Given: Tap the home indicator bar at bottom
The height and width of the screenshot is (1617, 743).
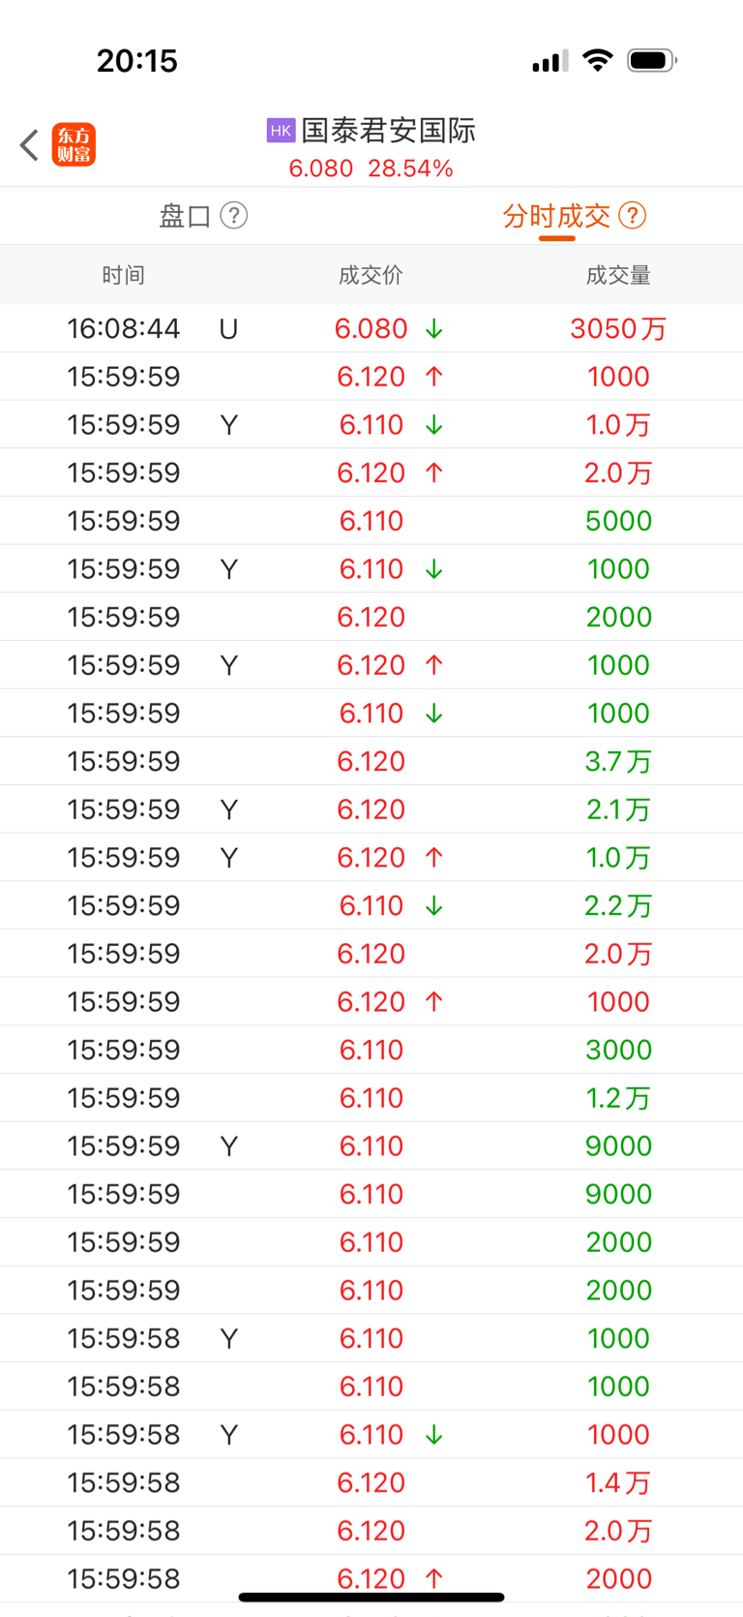Looking at the screenshot, I should tap(371, 1598).
